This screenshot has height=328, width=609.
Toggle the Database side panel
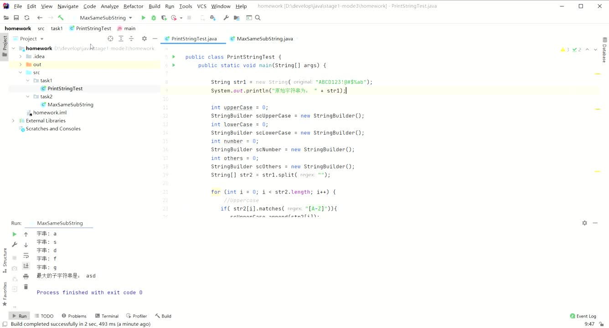[604, 50]
